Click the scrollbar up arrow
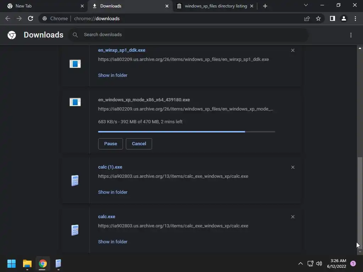Viewport: 363px width, 272px height. (360, 48)
